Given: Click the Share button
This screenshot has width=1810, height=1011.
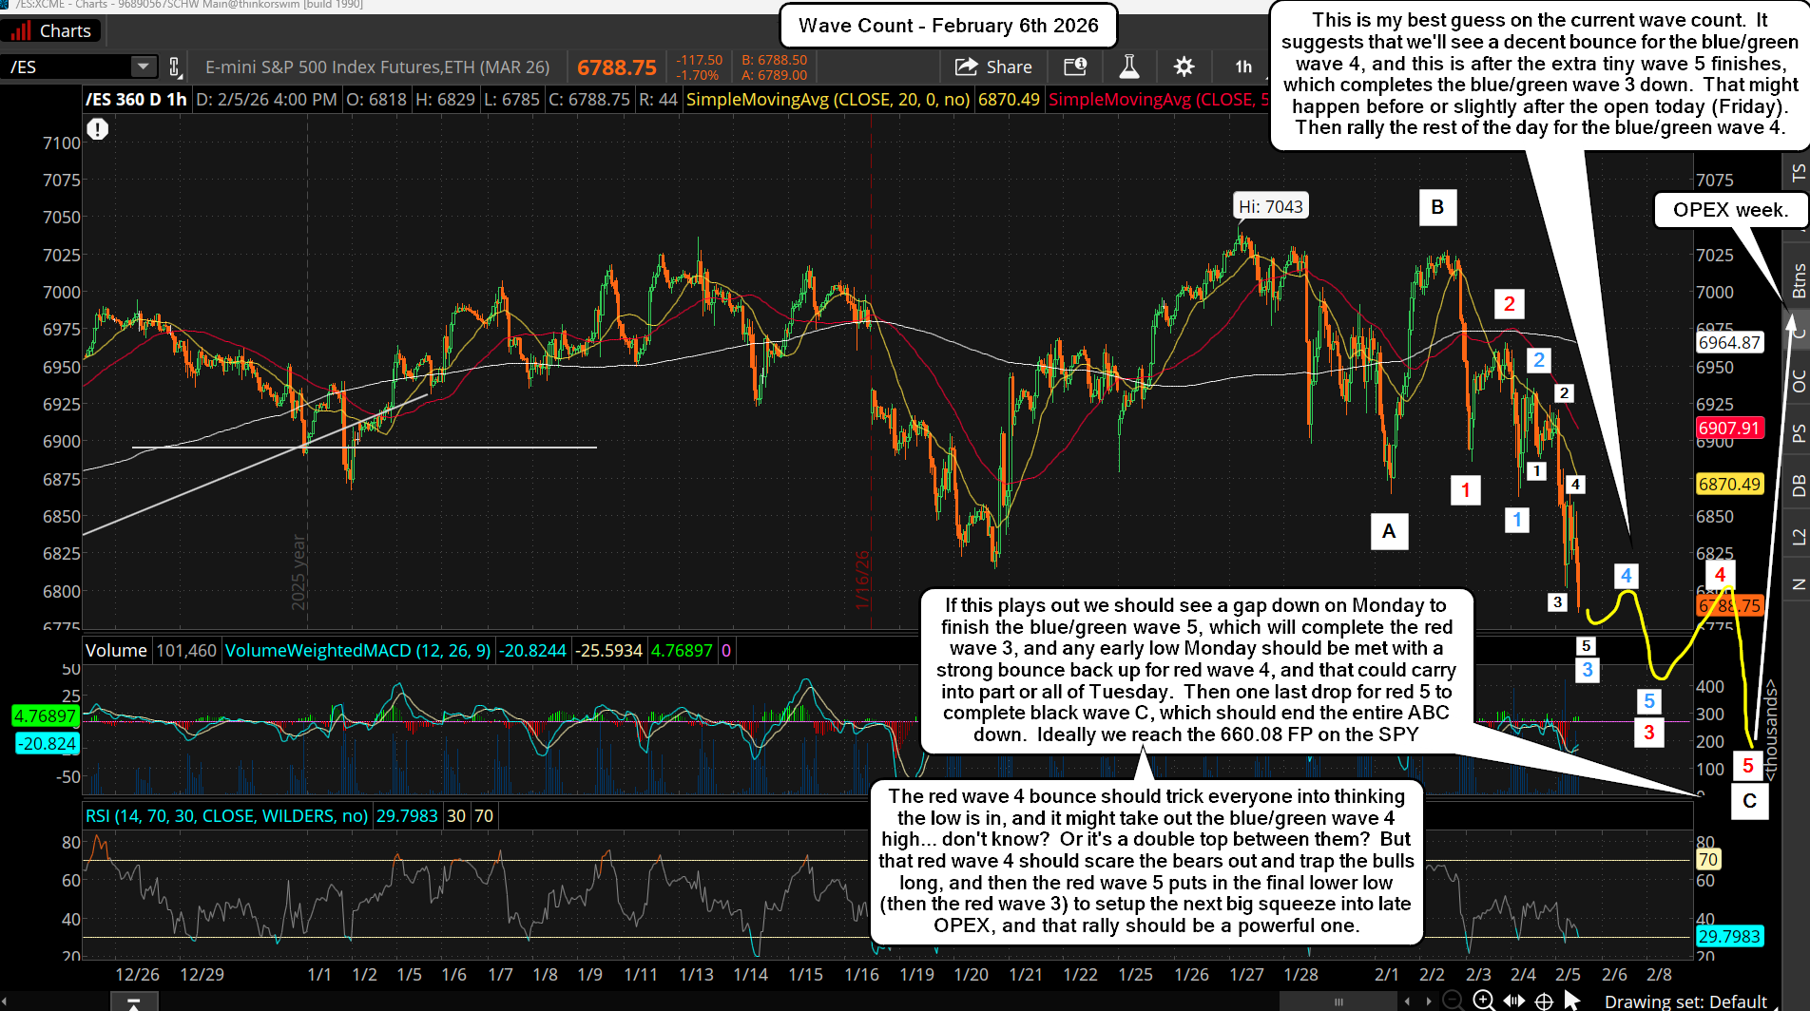Looking at the screenshot, I should pos(994,67).
